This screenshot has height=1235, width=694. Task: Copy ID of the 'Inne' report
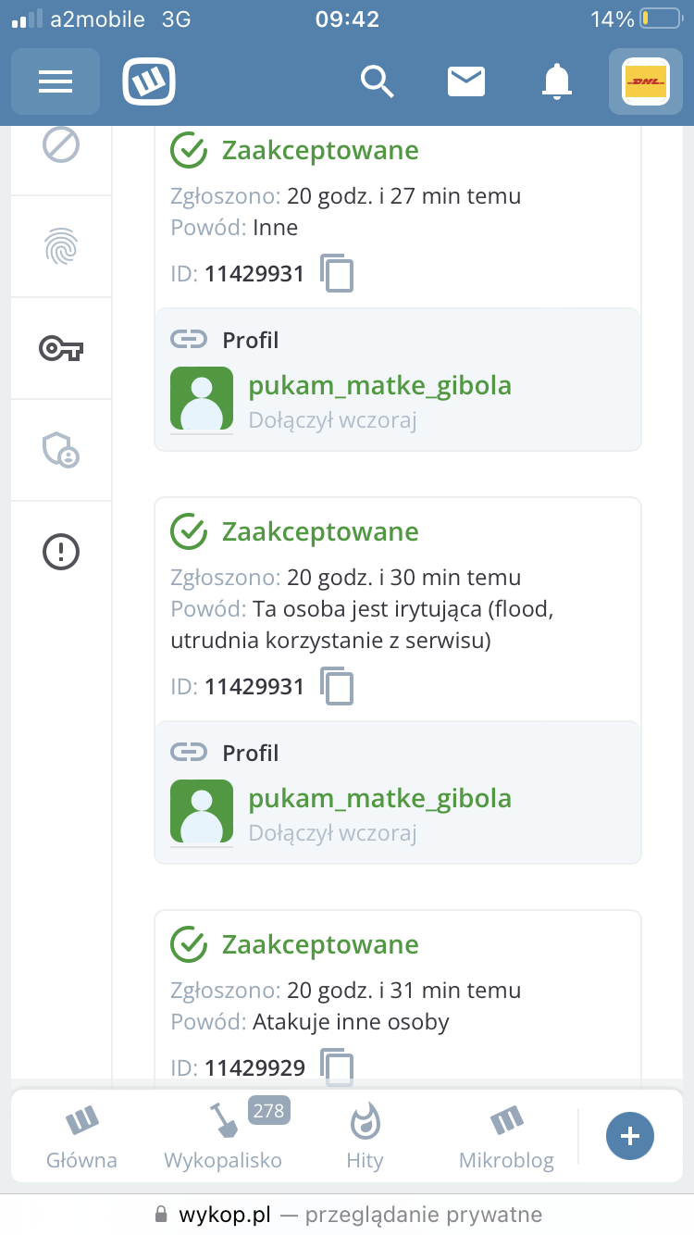(x=338, y=273)
